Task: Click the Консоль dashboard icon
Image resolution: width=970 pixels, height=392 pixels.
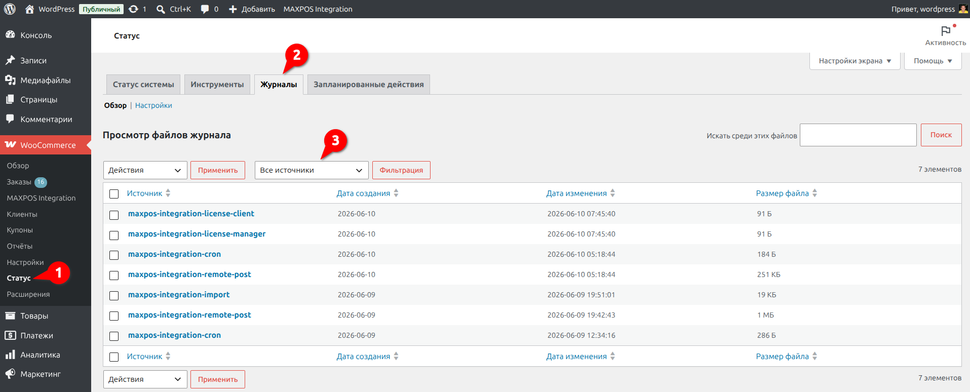Action: 10,35
